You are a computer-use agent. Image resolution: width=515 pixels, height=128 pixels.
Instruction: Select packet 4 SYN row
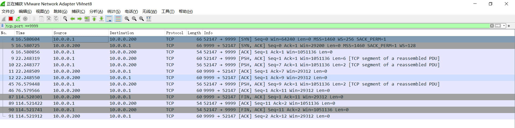(257, 39)
